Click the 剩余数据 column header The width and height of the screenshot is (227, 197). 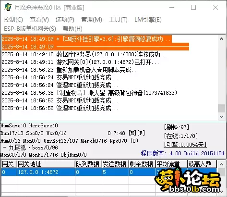click(x=142, y=164)
